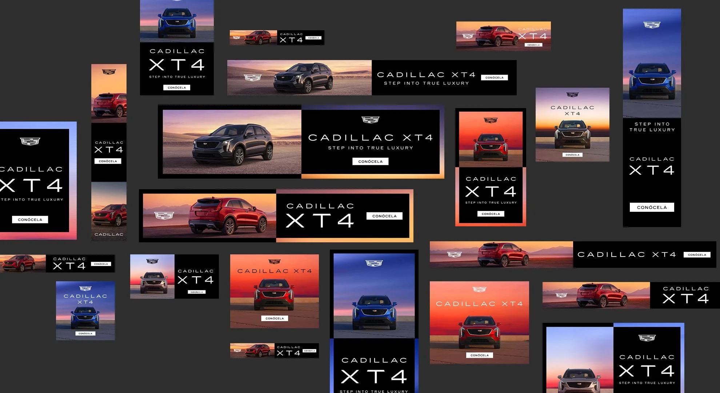Image resolution: width=720 pixels, height=393 pixels.
Task: Click 'CADILLAC XT4' headline in the wide dark-car leaderboard
Action: 426,75
